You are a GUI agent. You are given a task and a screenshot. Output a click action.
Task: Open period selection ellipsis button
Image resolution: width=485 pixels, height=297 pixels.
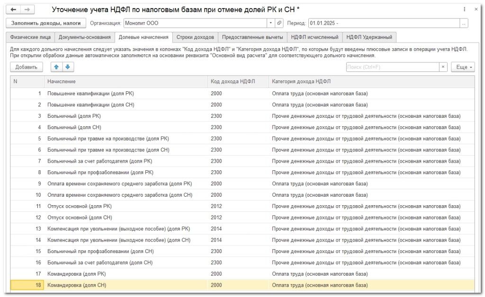(x=464, y=23)
